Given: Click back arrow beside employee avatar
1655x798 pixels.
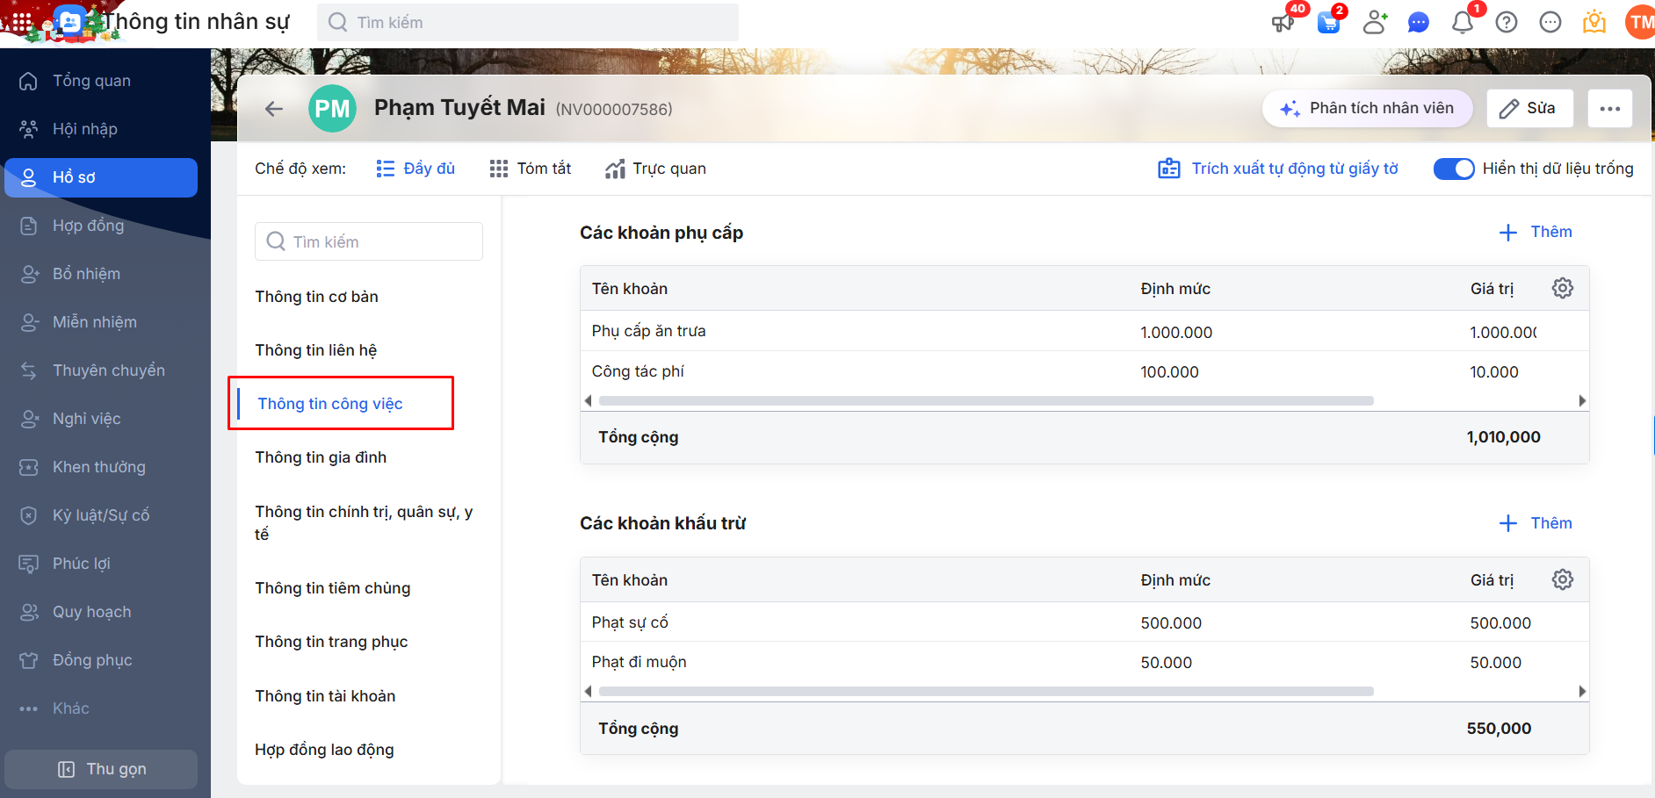Looking at the screenshot, I should pyautogui.click(x=274, y=109).
